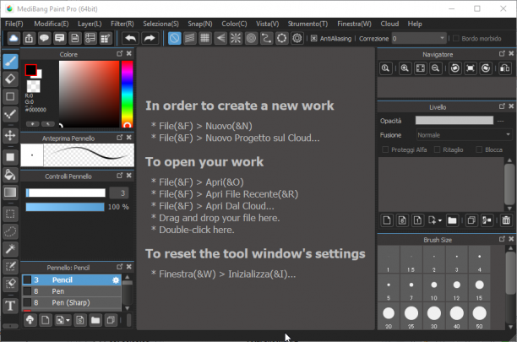Select the Bucket fill tool
Image resolution: width=517 pixels, height=342 pixels.
click(x=10, y=175)
